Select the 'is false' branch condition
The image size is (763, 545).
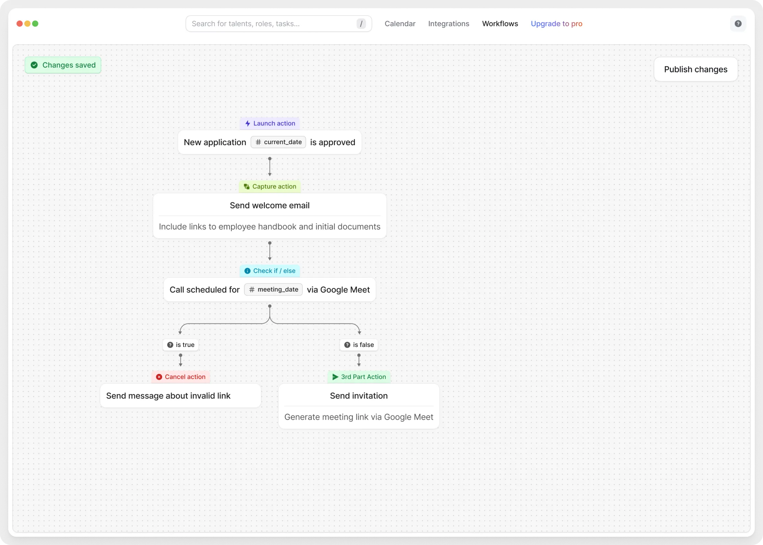359,345
